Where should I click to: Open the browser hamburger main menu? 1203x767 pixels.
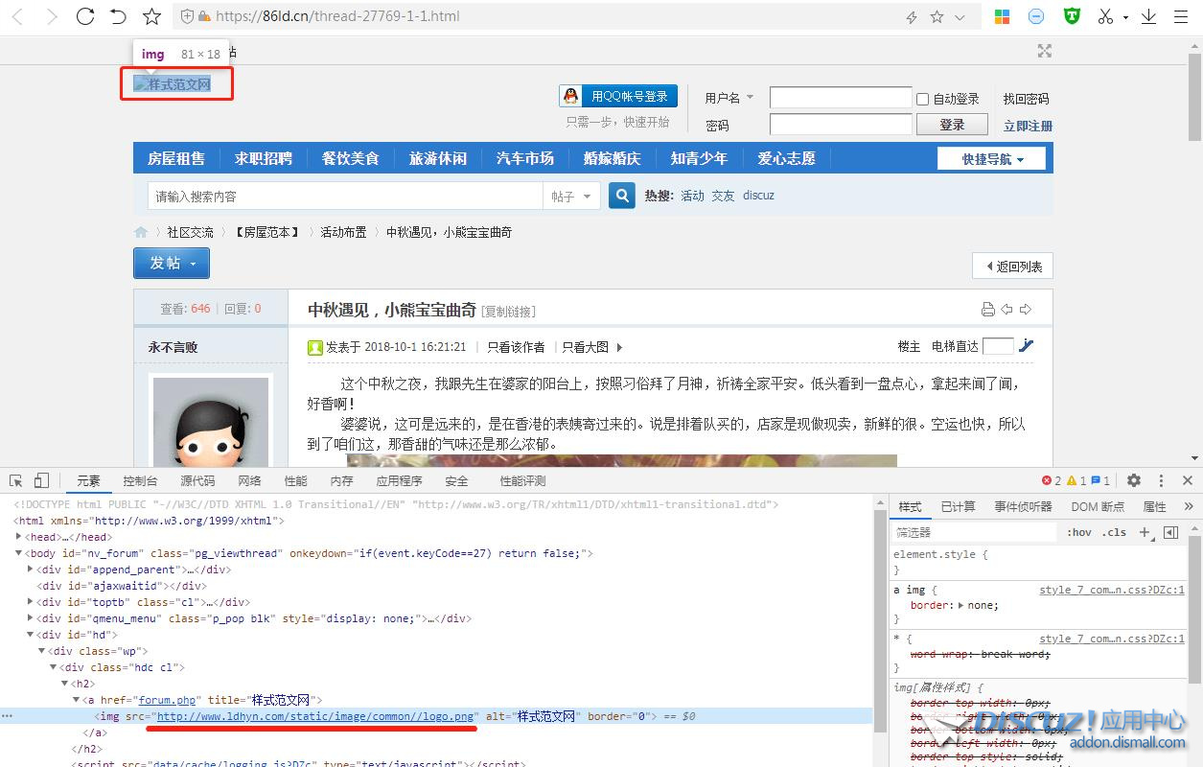(x=1181, y=16)
